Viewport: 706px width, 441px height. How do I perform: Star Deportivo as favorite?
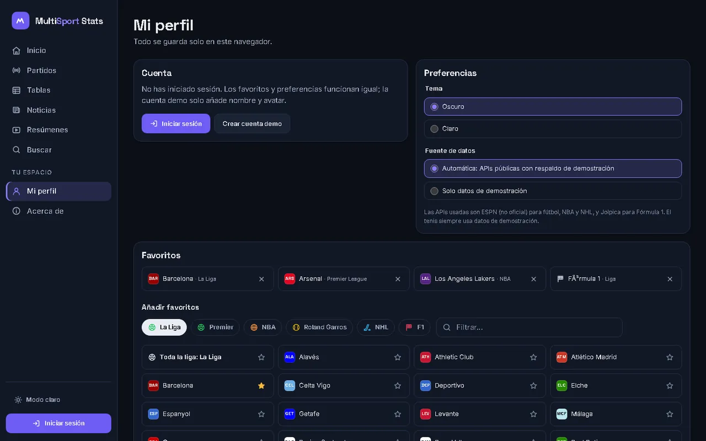click(533, 386)
